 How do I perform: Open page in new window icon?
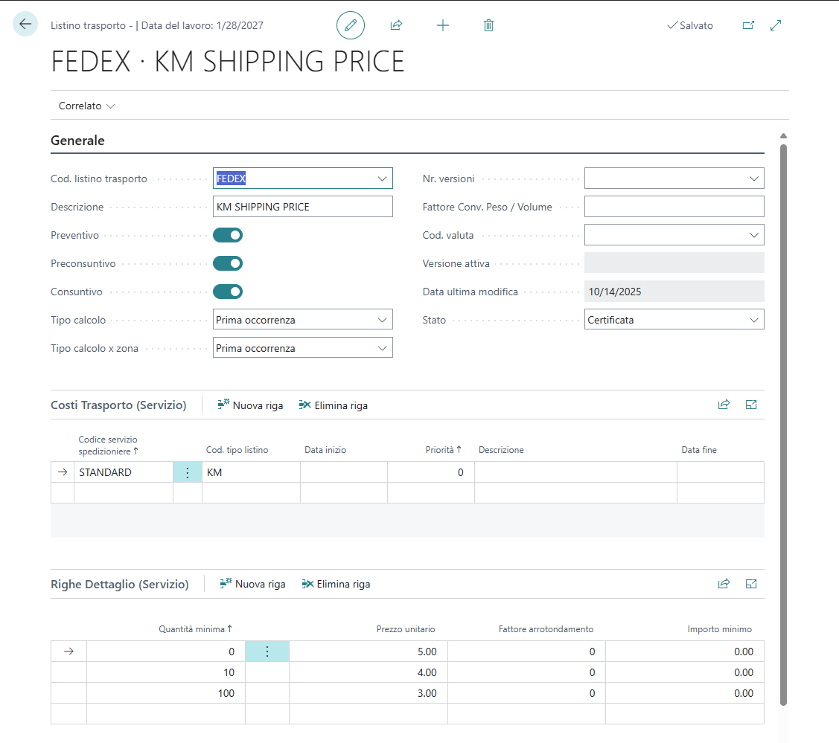coord(748,25)
